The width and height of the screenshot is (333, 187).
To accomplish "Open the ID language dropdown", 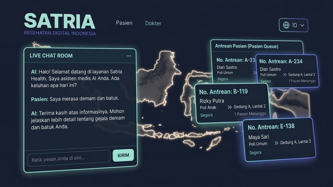I will (x=293, y=25).
